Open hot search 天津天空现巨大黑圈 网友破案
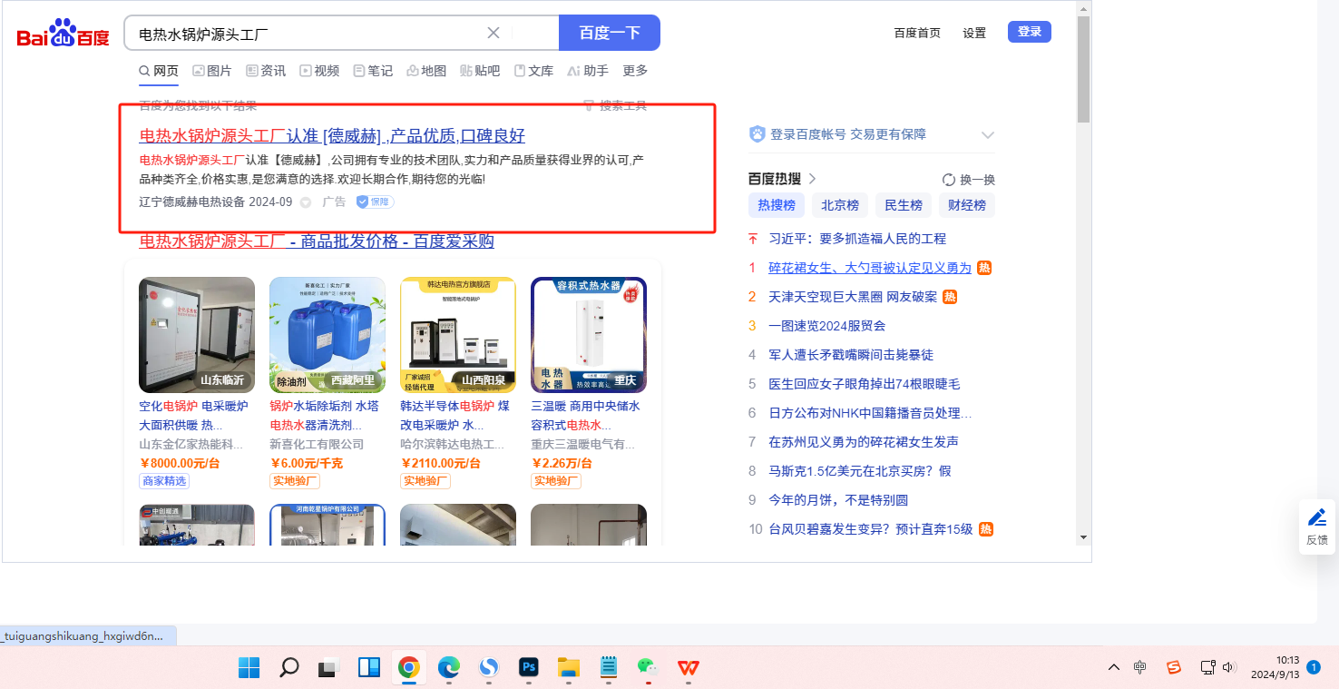The image size is (1339, 689). tap(853, 297)
